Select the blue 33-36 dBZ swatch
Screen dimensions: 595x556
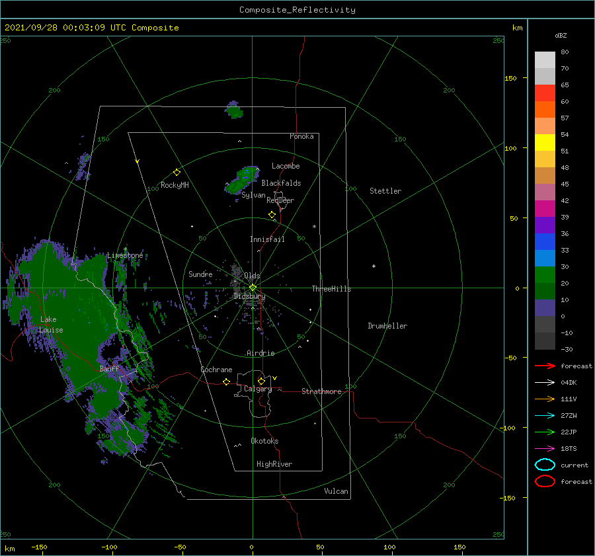[x=545, y=241]
